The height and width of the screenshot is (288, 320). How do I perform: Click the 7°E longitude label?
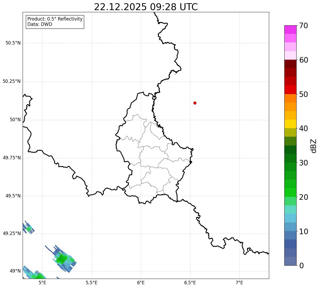(239, 282)
